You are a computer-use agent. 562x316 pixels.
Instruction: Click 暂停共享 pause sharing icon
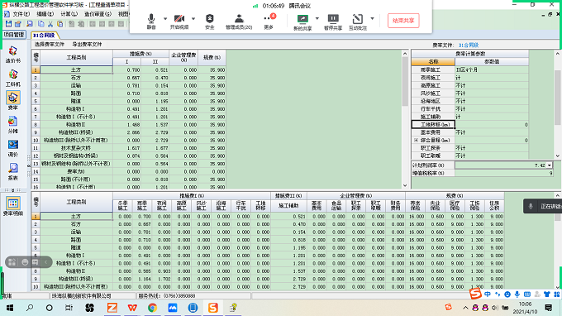coord(333,22)
